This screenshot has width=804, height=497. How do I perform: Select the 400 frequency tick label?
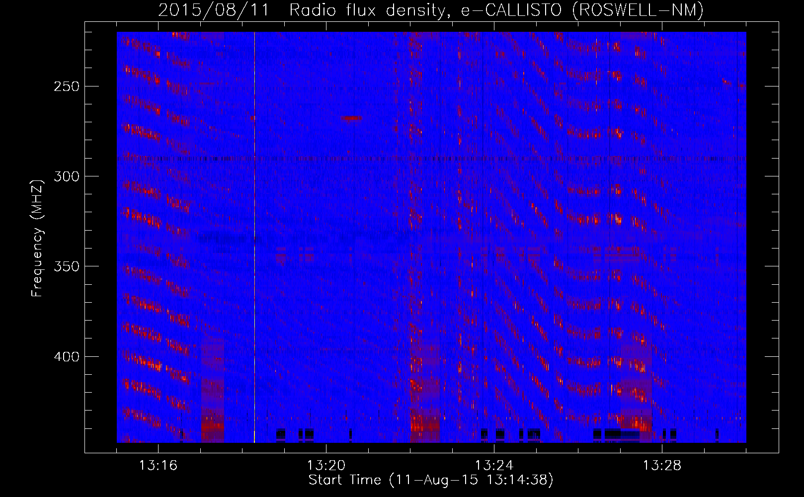(67, 357)
